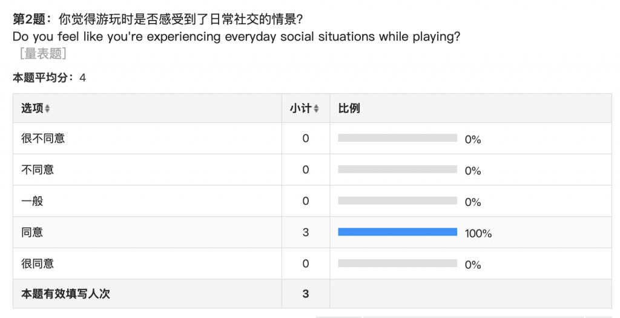Image resolution: width=620 pixels, height=318 pixels.
Task: Click the 一般 option label
Action: (x=32, y=201)
